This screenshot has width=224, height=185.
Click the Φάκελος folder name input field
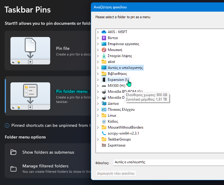(168, 162)
